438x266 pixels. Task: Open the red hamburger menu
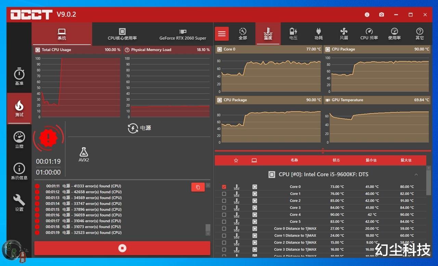[222, 34]
